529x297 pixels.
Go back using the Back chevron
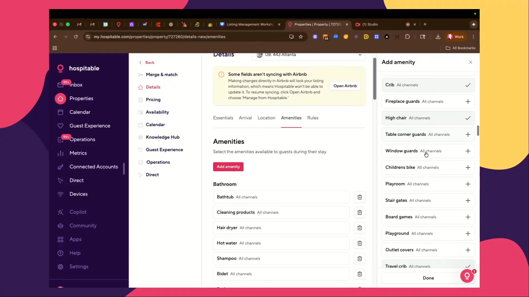pos(141,63)
